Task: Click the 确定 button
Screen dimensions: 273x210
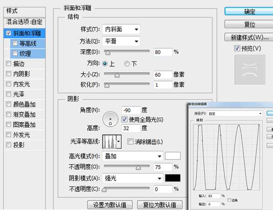Action: (249, 11)
